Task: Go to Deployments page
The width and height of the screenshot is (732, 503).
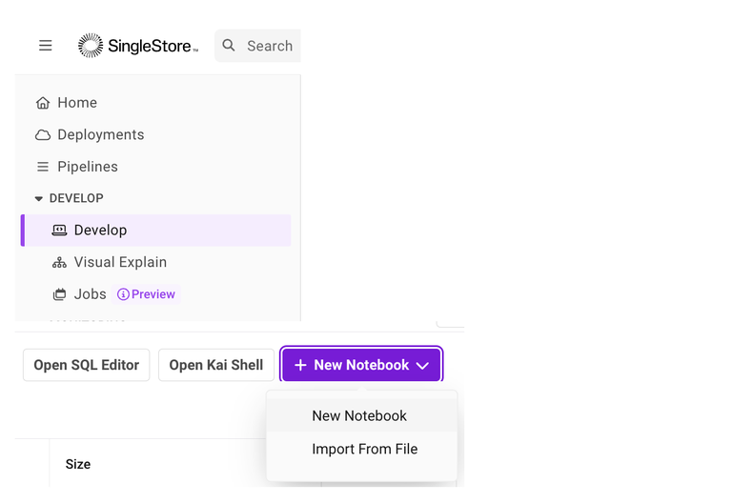Action: tap(100, 135)
